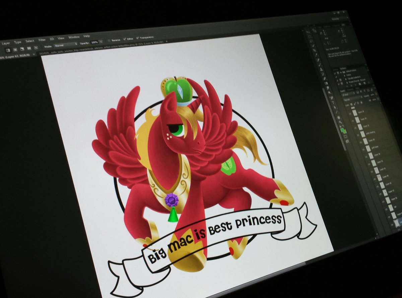
Task: Click the options bar Opacity 100% field
Action: point(94,43)
